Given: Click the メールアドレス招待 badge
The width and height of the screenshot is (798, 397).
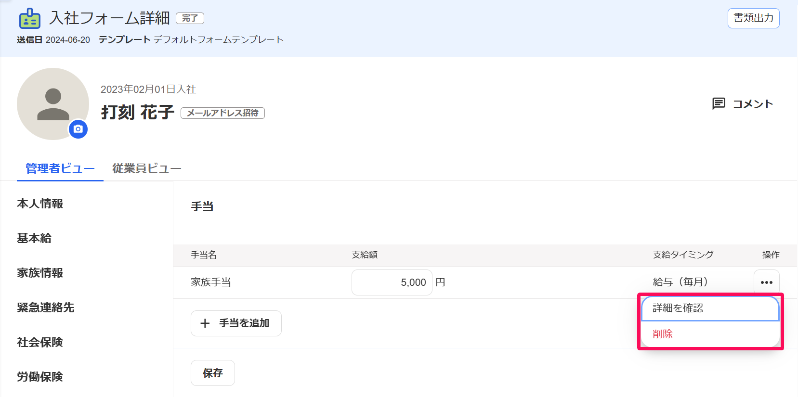Looking at the screenshot, I should (x=222, y=113).
